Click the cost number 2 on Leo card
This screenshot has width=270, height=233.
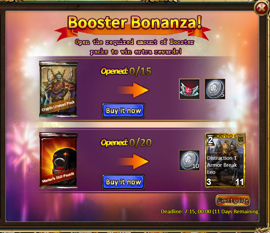pyautogui.click(x=210, y=140)
